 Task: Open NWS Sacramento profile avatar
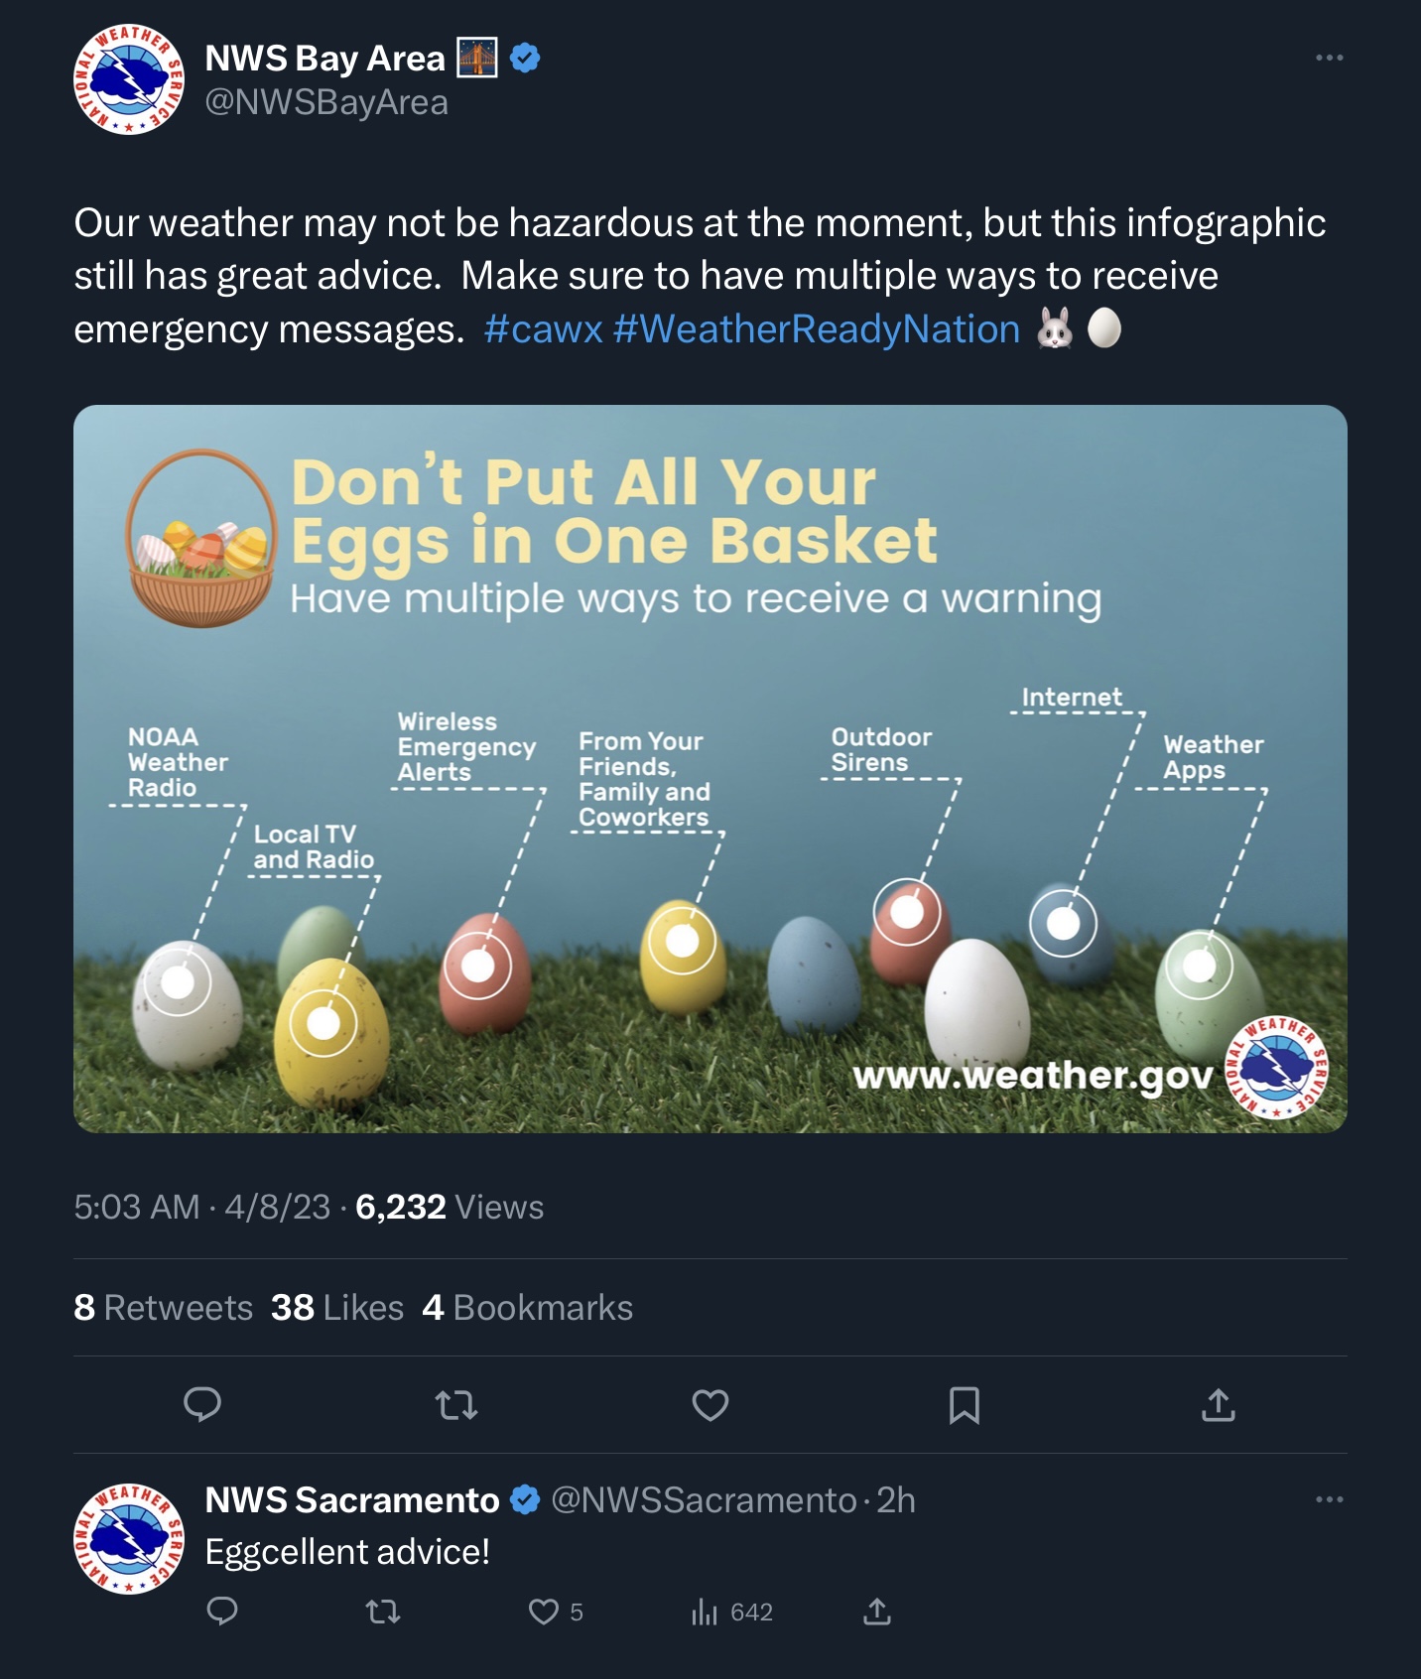[x=129, y=1539]
